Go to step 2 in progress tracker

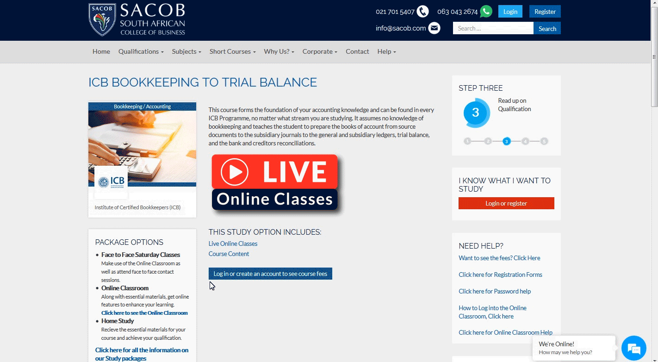point(488,141)
